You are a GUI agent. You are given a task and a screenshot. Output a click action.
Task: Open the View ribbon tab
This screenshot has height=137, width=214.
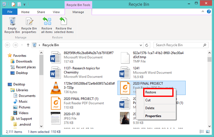click(56, 12)
